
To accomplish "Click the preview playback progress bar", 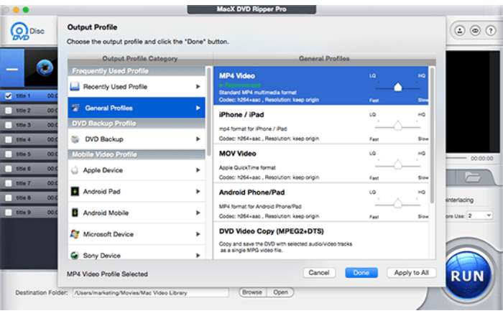I will 457,158.
